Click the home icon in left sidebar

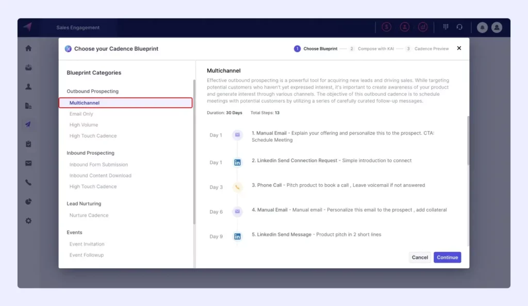coord(28,48)
